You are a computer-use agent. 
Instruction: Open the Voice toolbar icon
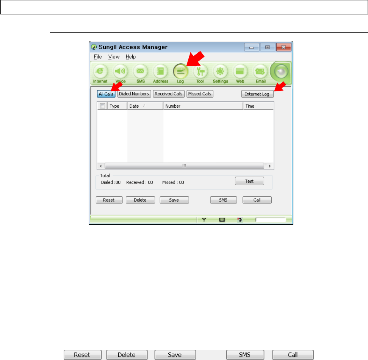tap(121, 71)
